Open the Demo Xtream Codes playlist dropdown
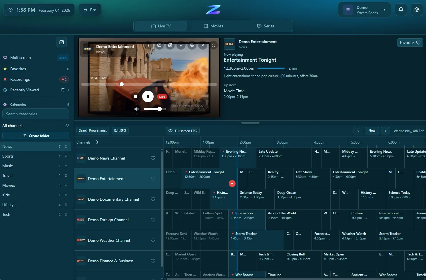This screenshot has width=426, height=280. [365, 10]
